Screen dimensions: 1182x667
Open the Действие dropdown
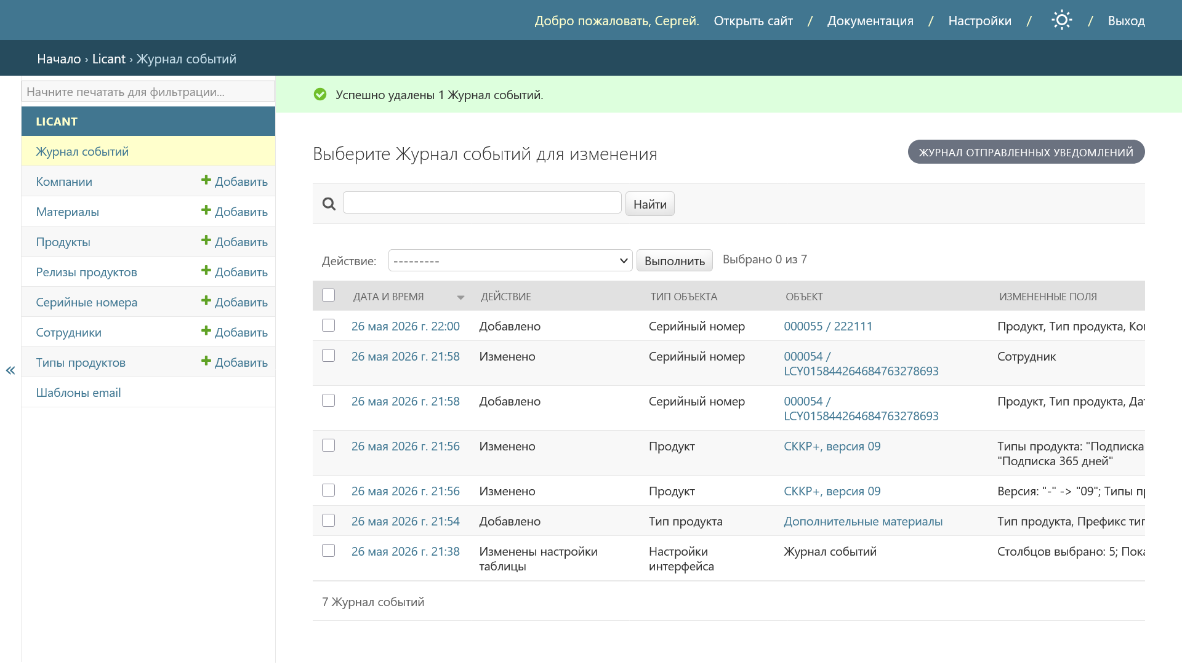tap(510, 260)
